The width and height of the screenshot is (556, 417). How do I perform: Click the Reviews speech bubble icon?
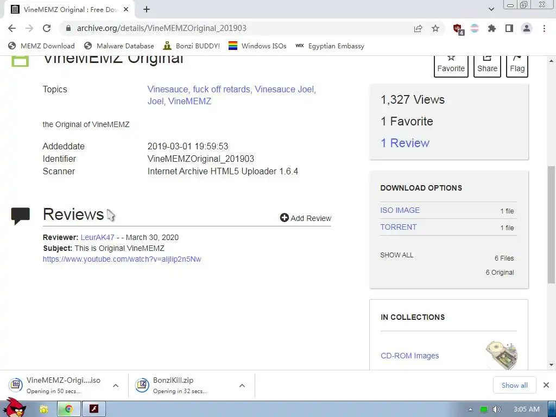(x=20, y=216)
